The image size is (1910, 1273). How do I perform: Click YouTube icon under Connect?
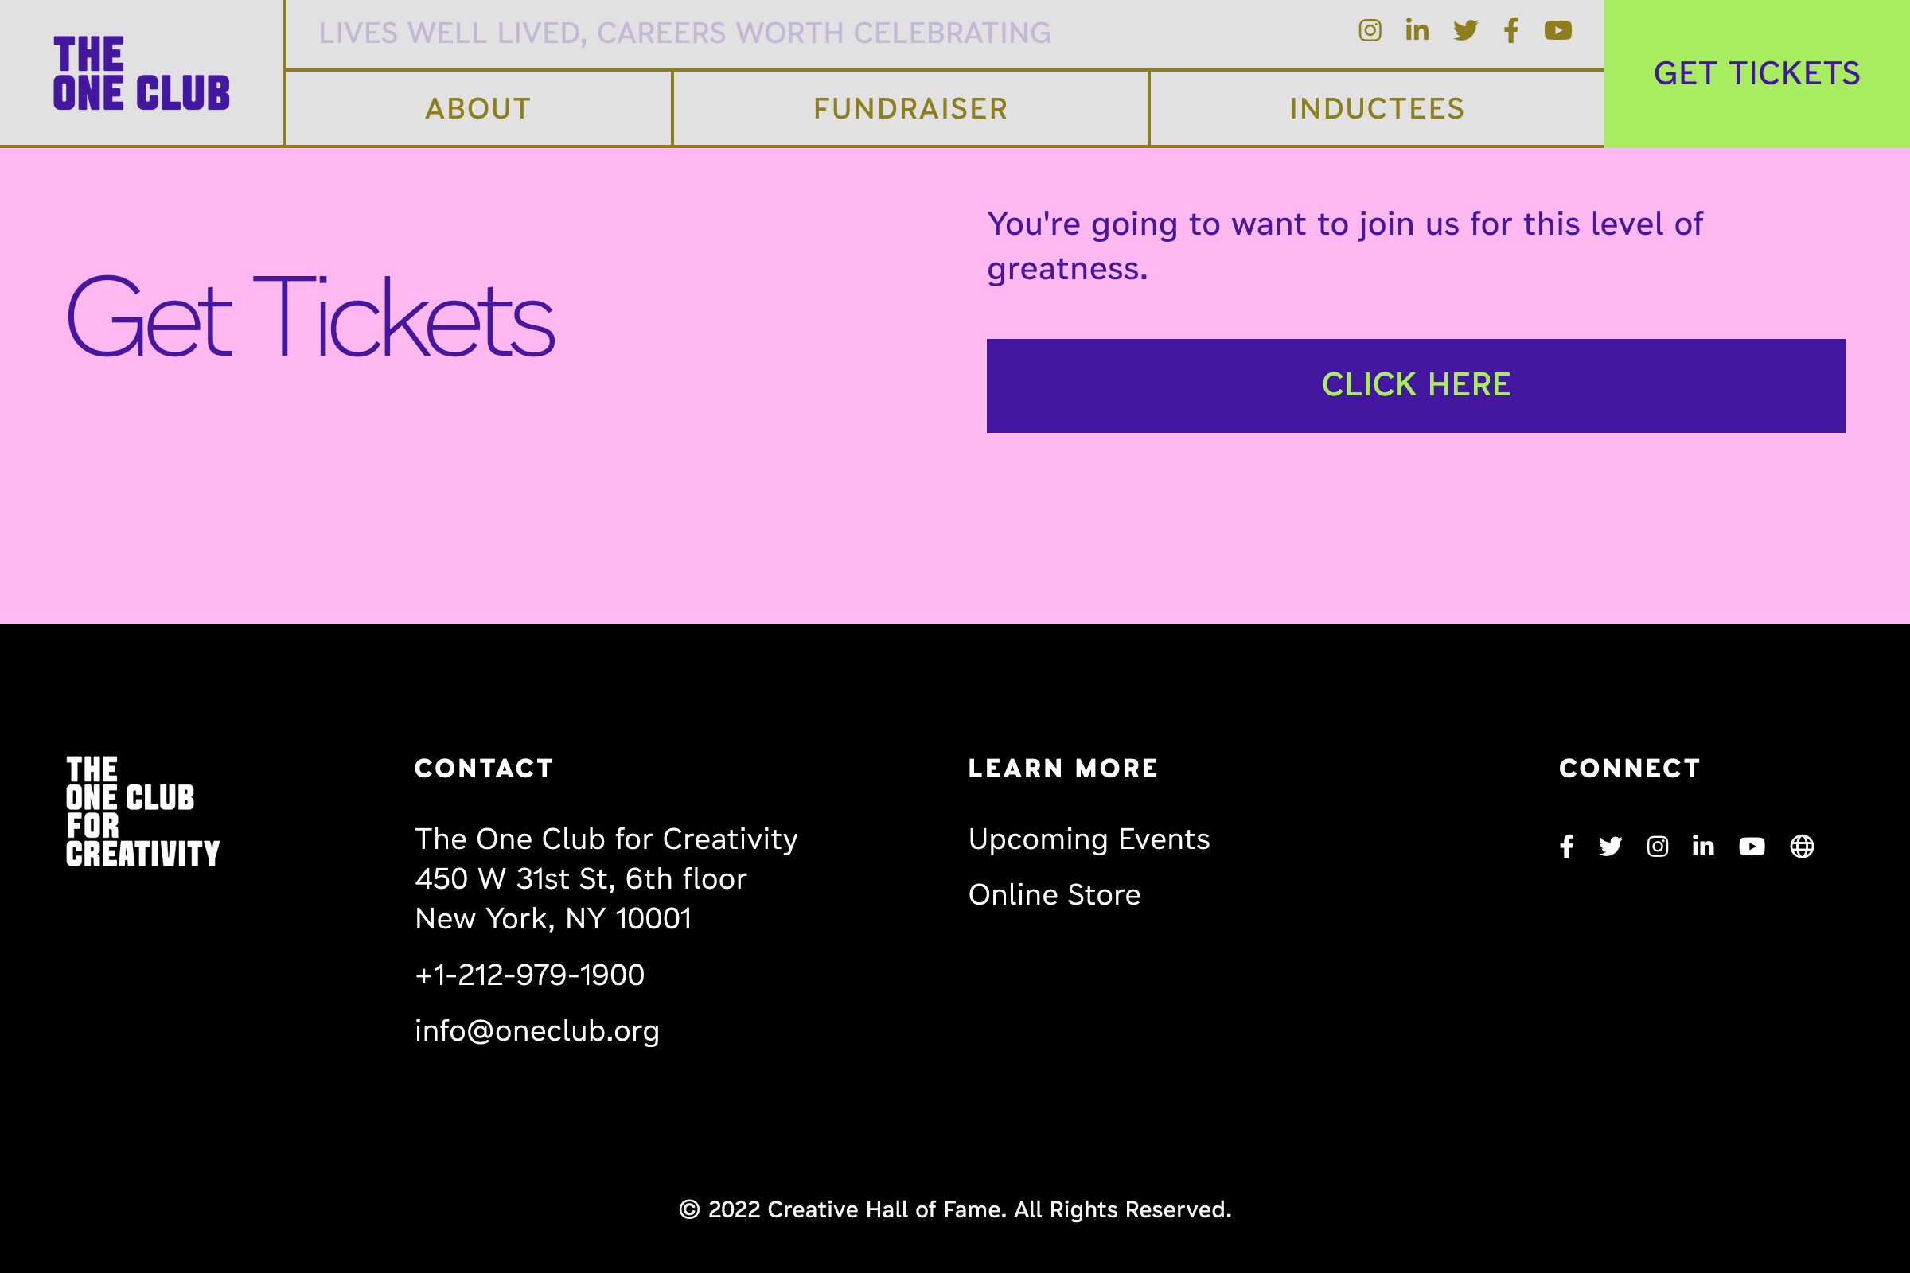(1752, 847)
